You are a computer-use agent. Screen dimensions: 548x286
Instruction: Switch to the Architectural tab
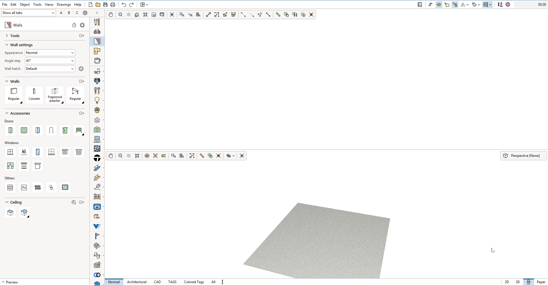pos(137,282)
